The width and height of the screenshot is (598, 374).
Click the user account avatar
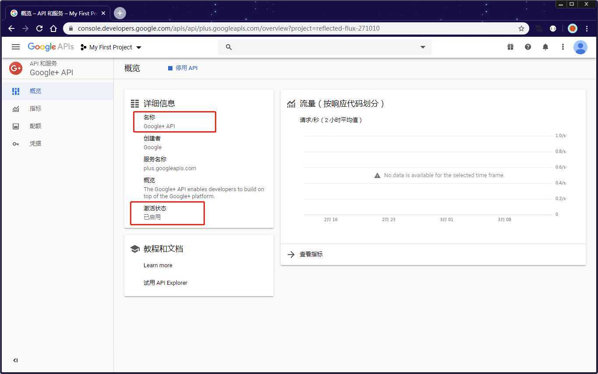pos(580,47)
